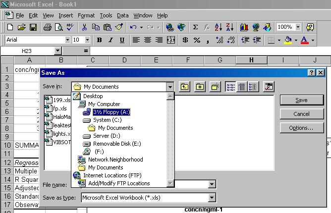331x213 pixels.
Task: Open the font size 10 dropdown
Action: point(87,40)
